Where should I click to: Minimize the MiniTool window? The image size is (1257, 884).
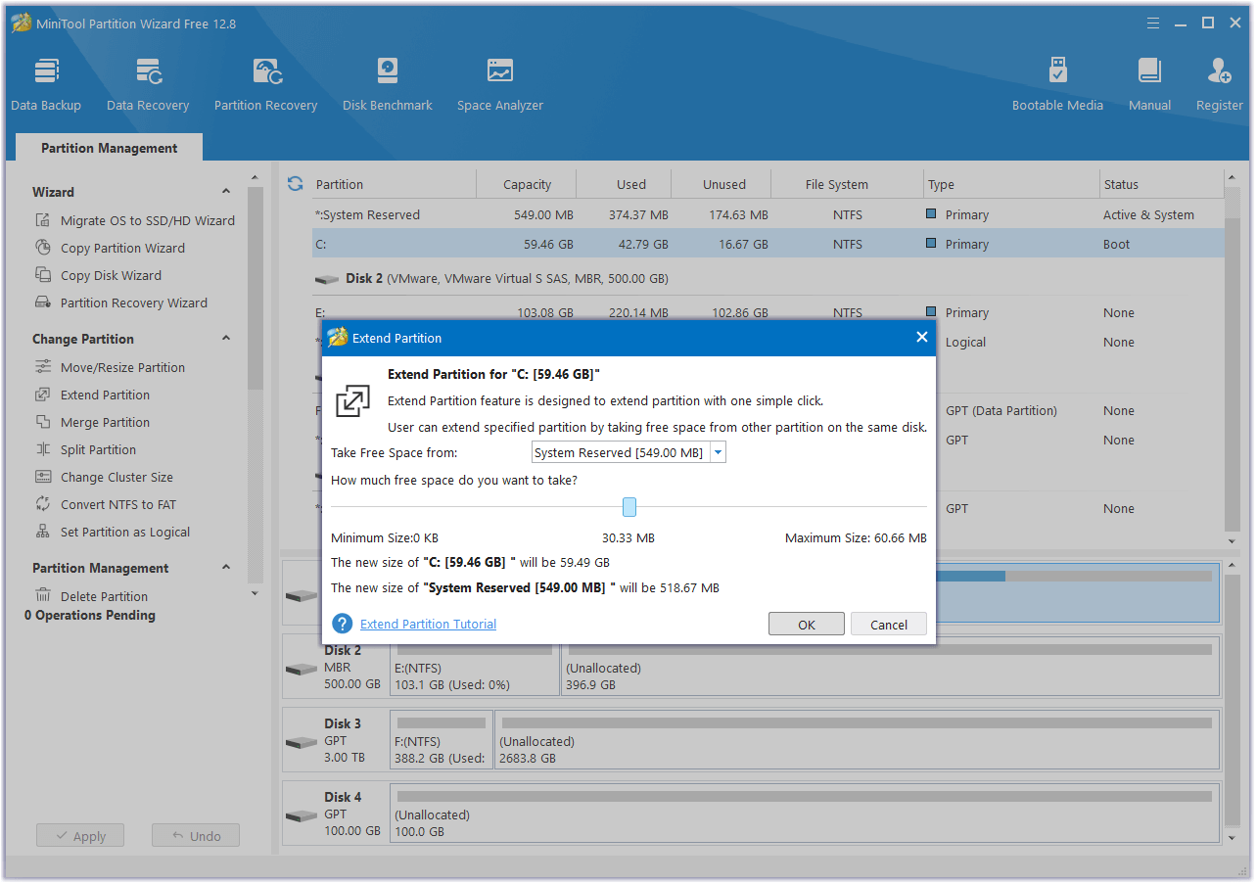coord(1182,23)
